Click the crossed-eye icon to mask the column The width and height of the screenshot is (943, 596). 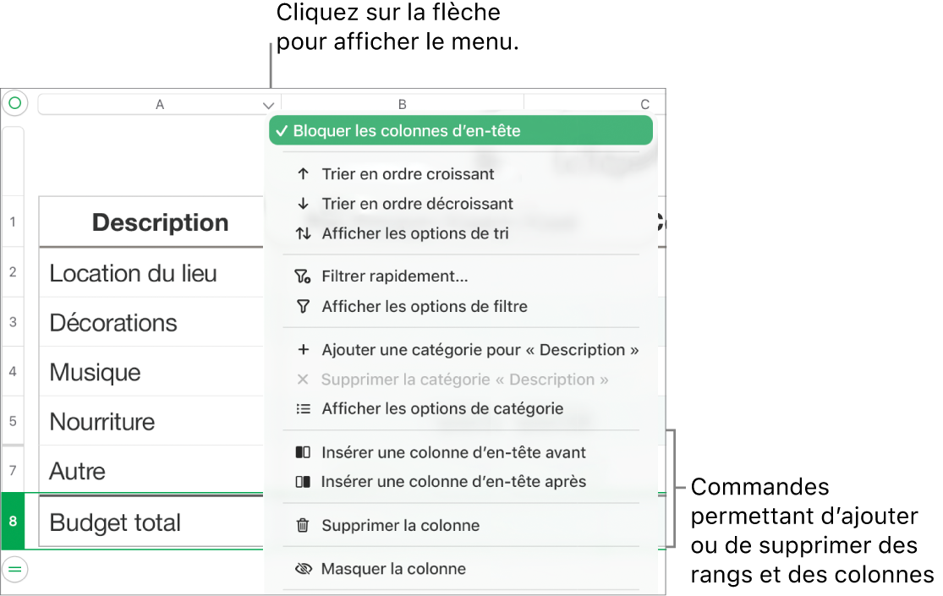303,568
